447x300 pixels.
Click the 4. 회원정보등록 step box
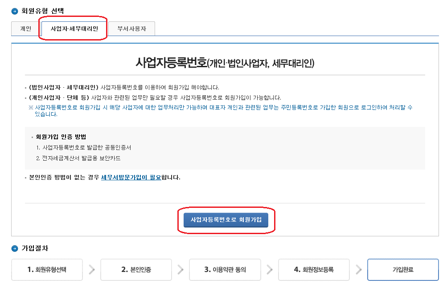[314, 269]
